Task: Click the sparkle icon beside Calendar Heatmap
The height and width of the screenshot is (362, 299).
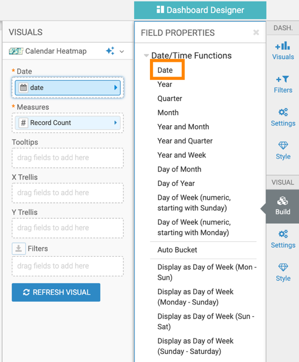Action: click(110, 51)
